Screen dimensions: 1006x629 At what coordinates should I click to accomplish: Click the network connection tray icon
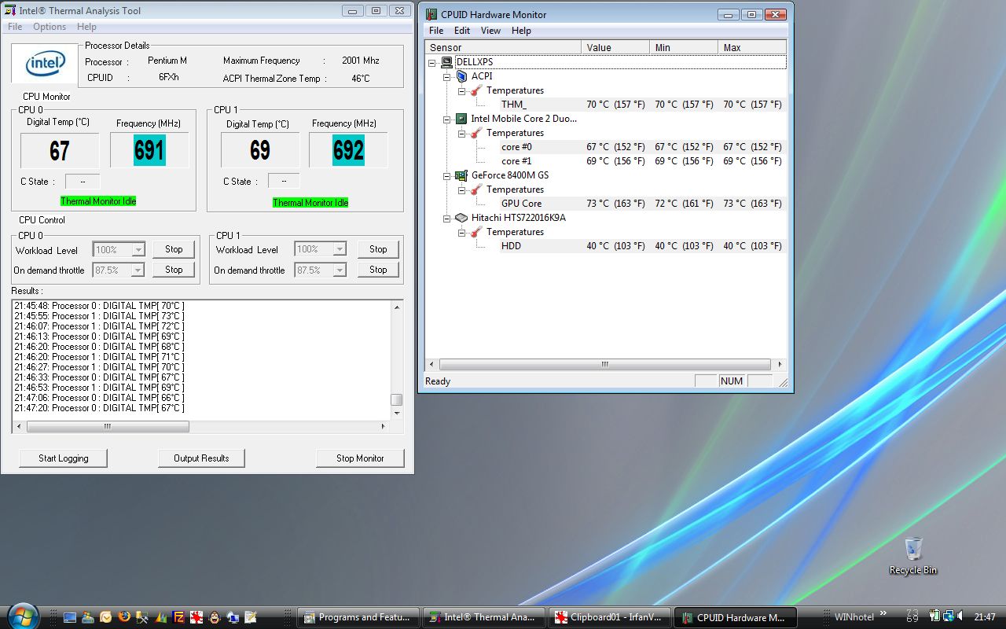point(948,616)
